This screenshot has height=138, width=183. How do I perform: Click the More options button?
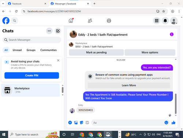(x=150, y=52)
